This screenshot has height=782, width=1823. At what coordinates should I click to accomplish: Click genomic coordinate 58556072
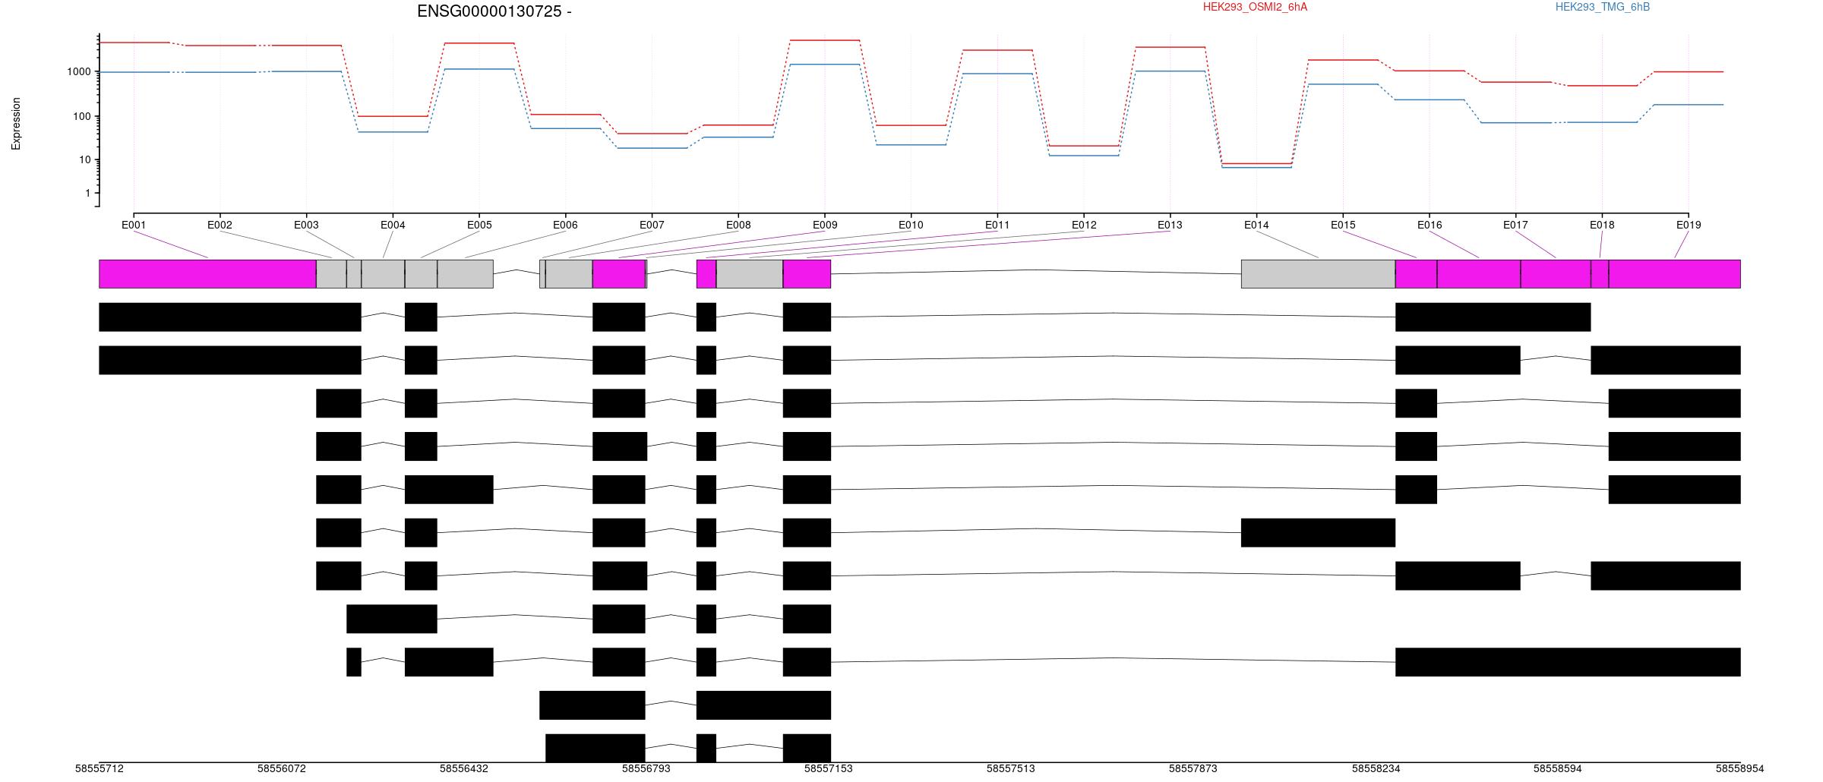(282, 768)
